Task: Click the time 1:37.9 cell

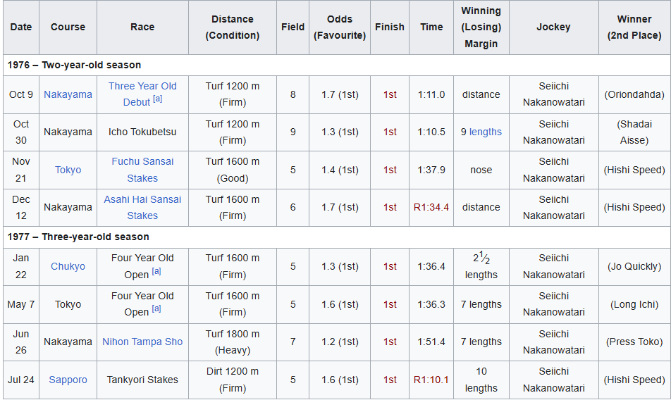Action: [x=431, y=170]
